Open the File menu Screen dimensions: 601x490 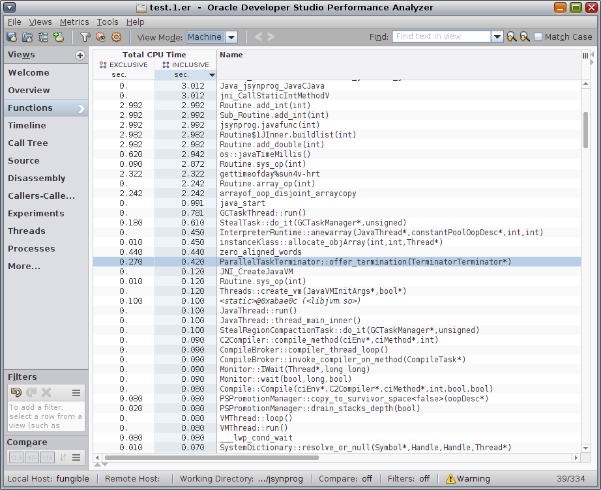(14, 22)
